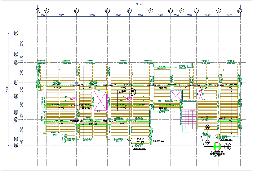Click the 1475 dimension between rows 02 and 03
The height and width of the screenshot is (171, 253).
pyautogui.click(x=22, y=58)
